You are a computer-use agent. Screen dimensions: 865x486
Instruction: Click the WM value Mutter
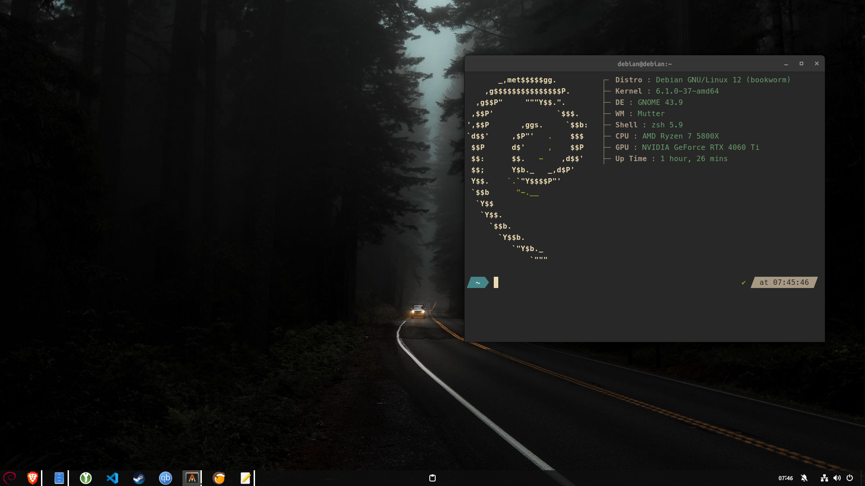point(651,113)
